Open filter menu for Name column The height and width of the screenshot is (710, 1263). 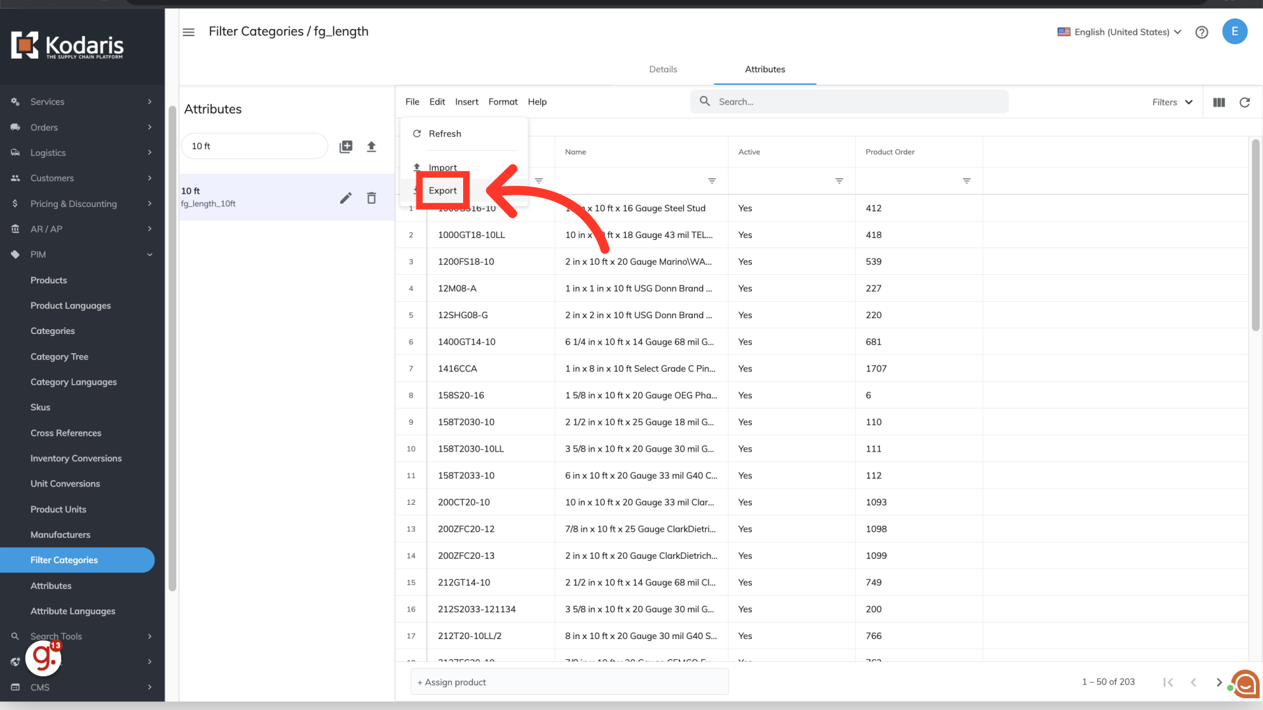click(712, 181)
